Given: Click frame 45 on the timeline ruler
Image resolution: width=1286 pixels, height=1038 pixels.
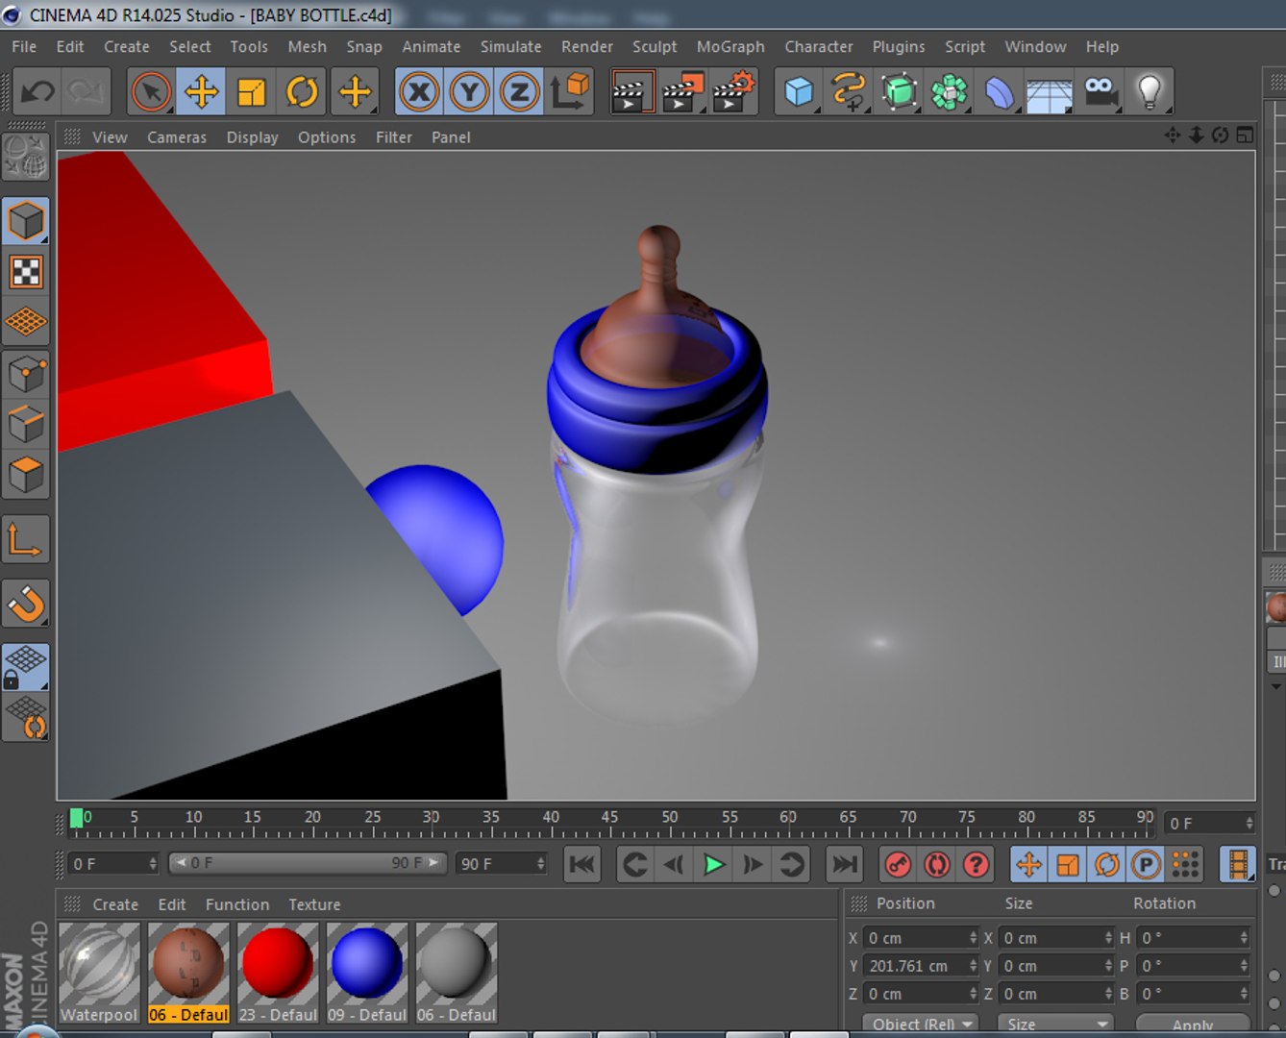Looking at the screenshot, I should pos(609,818).
